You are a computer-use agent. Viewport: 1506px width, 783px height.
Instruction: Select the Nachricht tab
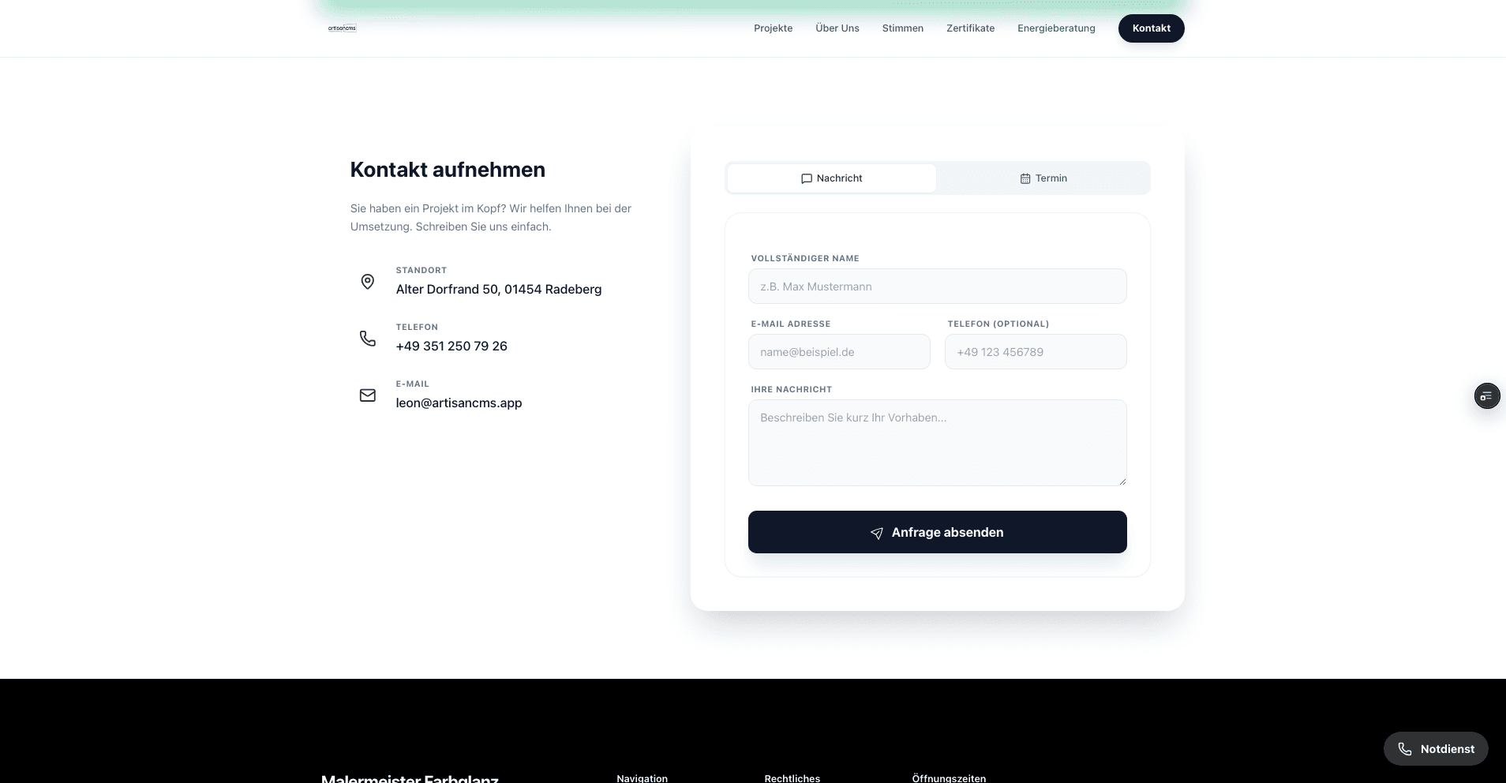click(831, 178)
